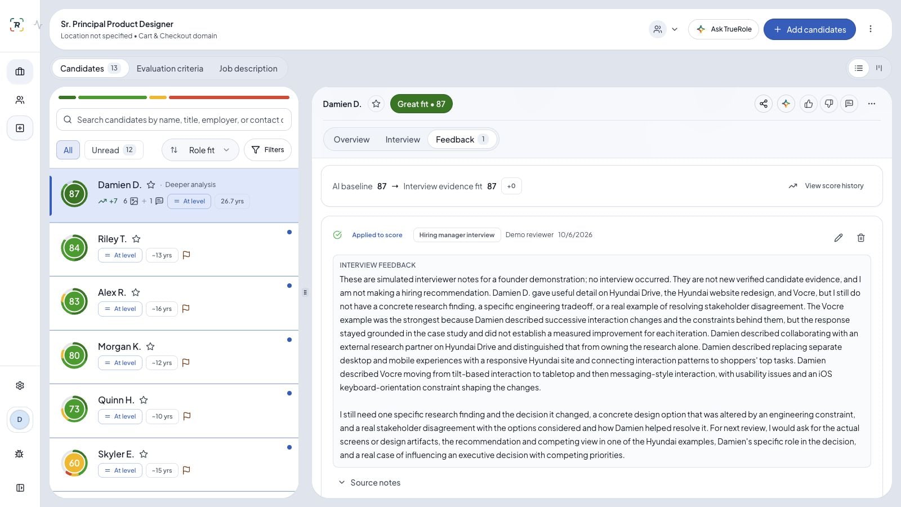901x507 pixels.
Task: Star Quinn H. candidate
Action: (x=144, y=400)
